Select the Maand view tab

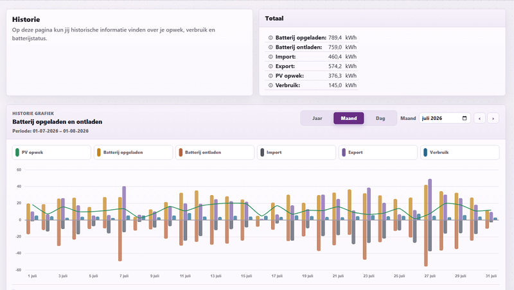point(349,118)
